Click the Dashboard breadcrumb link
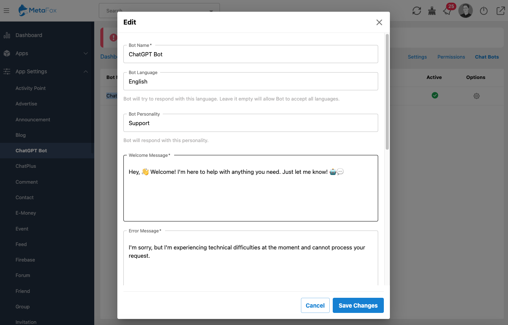Screen dimensions: 508x325 [x=109, y=57]
